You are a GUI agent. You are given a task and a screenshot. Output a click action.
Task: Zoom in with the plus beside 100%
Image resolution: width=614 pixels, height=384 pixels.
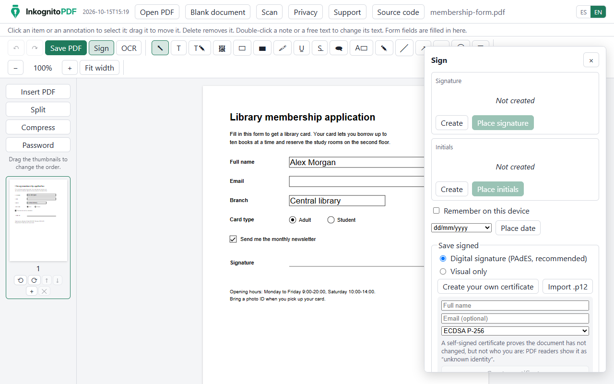[70, 68]
